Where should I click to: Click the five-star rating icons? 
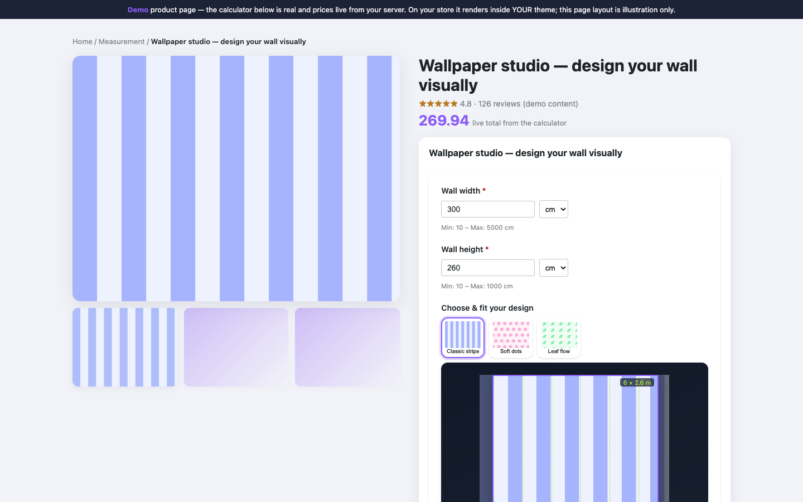[x=438, y=104]
